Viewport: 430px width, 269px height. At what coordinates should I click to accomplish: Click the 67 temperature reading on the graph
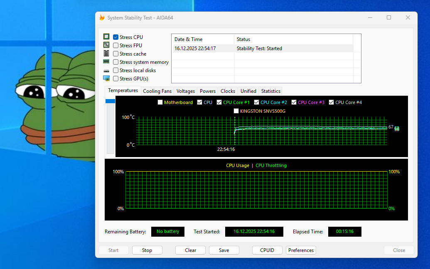pos(391,127)
